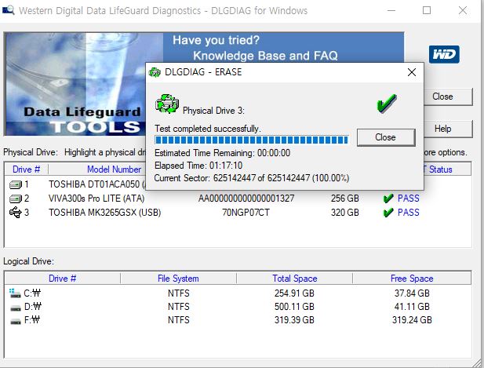
Task: Click the DLGDIAG app icon in title bar
Action: (x=9, y=10)
